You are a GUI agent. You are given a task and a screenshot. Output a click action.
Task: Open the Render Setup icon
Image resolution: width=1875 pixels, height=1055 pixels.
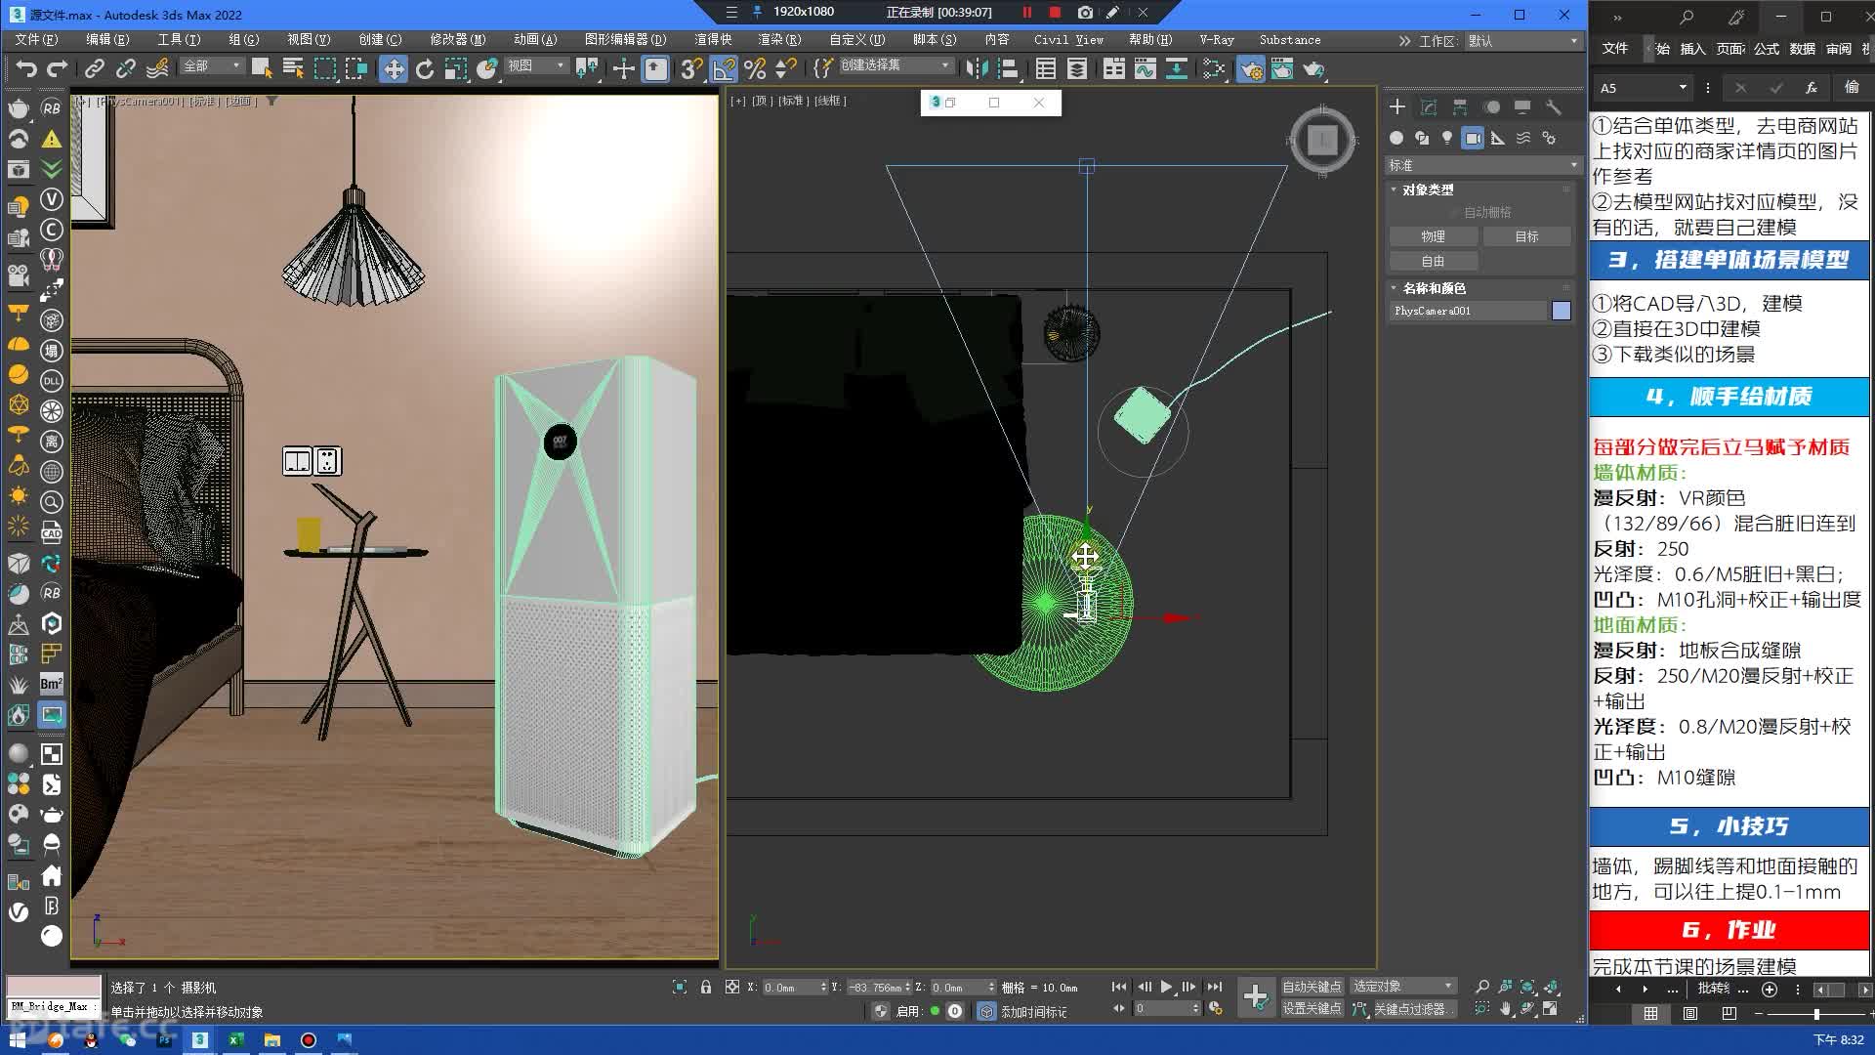coord(1251,68)
